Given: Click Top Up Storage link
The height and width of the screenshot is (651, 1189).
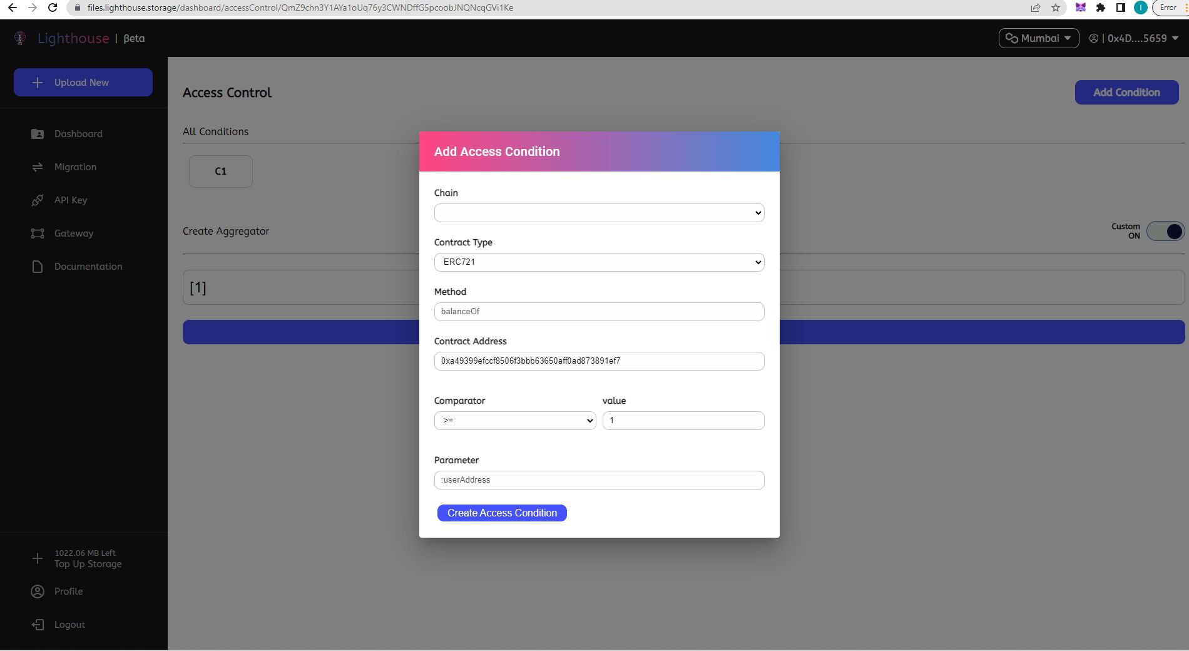Looking at the screenshot, I should 88,564.
